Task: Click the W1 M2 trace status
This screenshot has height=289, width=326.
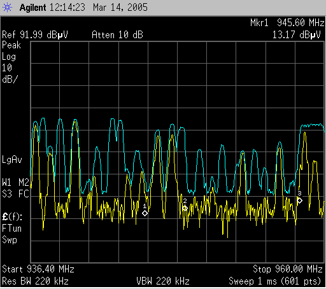Action: coord(15,183)
